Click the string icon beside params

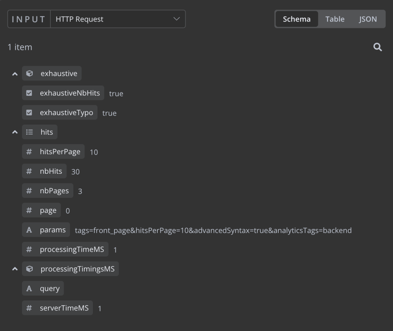29,230
